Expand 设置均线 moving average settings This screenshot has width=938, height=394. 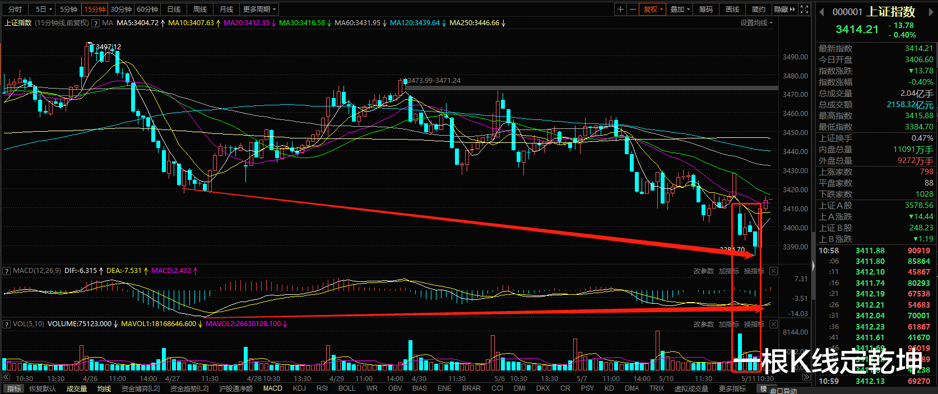pyautogui.click(x=756, y=23)
